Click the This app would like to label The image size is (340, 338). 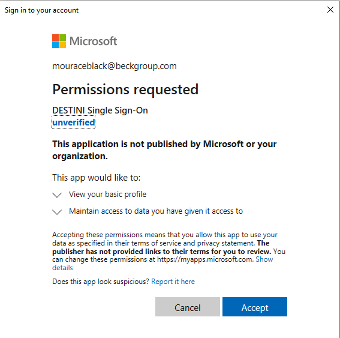97,178
